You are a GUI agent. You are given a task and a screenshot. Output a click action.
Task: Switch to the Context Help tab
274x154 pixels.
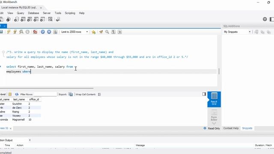(231, 128)
